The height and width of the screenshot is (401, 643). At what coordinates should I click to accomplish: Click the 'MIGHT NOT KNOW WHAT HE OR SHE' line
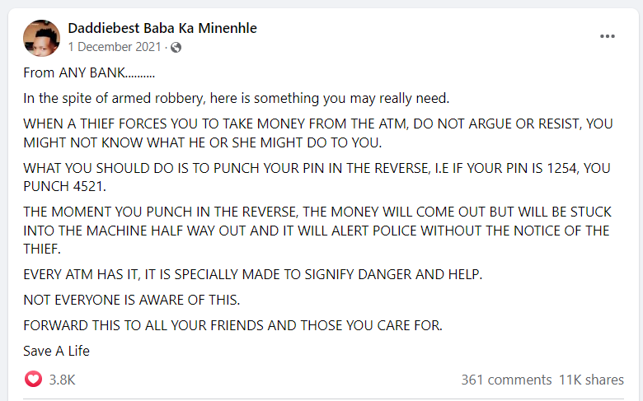202,142
